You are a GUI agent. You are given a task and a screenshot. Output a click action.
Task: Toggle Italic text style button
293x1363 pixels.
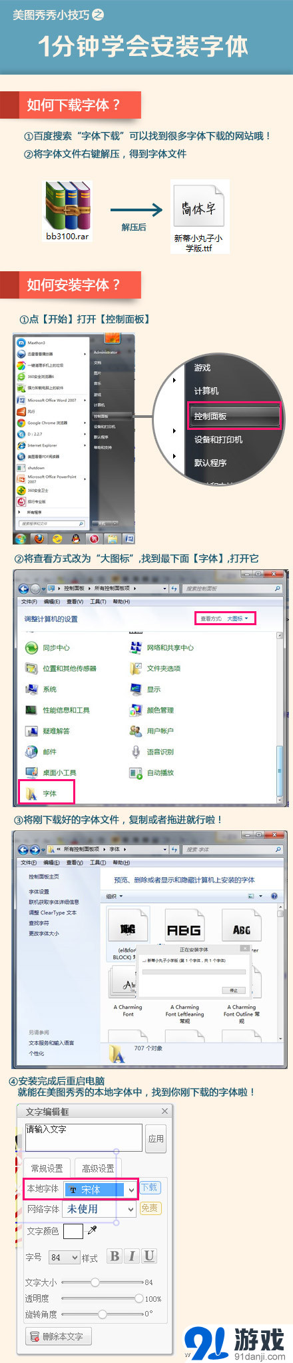(132, 1256)
